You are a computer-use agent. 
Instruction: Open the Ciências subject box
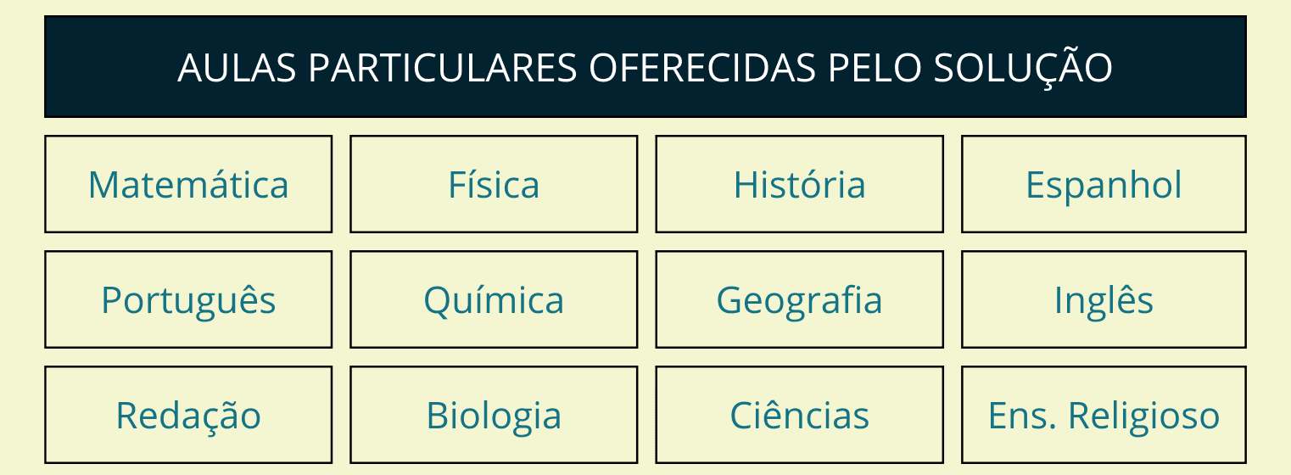click(x=799, y=415)
